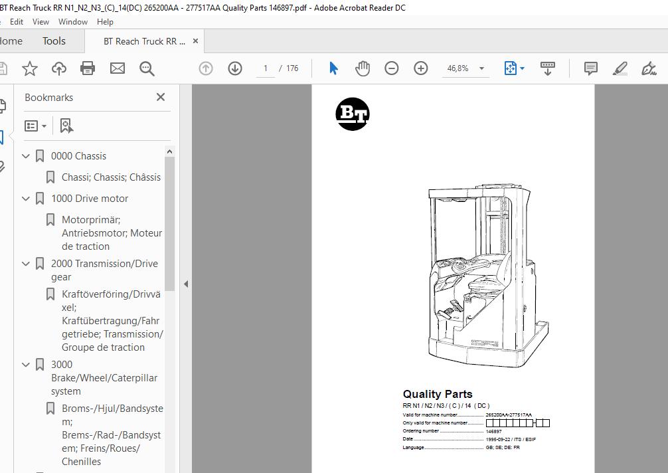Select the arrow selection tool
668x473 pixels.
tap(333, 68)
